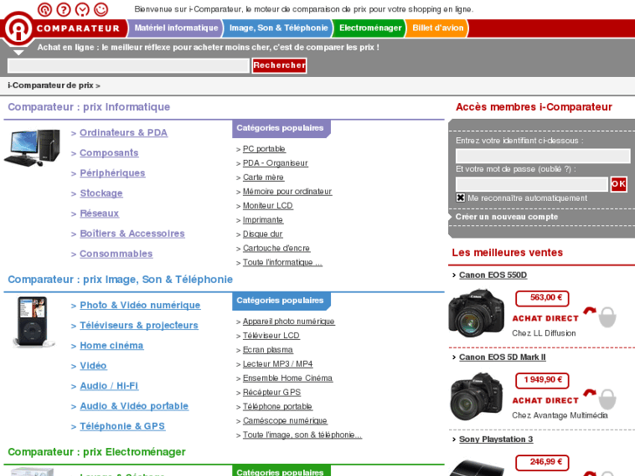Focus the identifiant input field

pyautogui.click(x=542, y=156)
